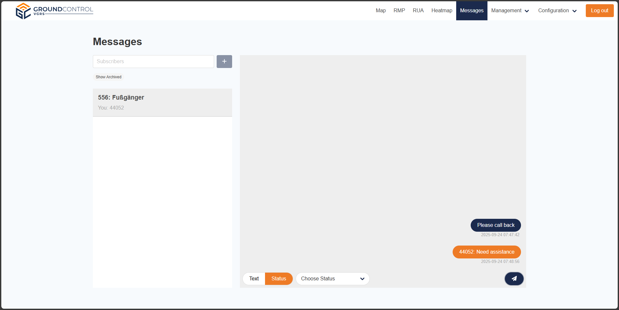Open the Heatmap view
This screenshot has width=619, height=310.
click(x=442, y=11)
